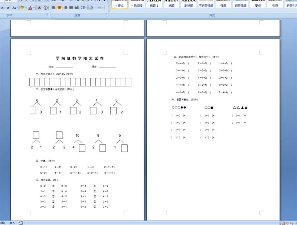Align text left
Screen dimensions: 297x225
[54, 7]
